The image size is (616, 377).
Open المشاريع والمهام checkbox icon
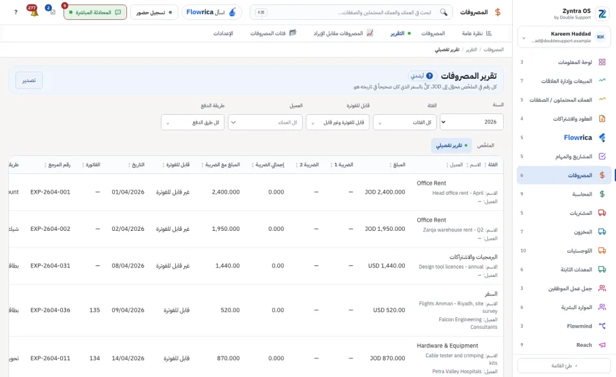pos(602,156)
